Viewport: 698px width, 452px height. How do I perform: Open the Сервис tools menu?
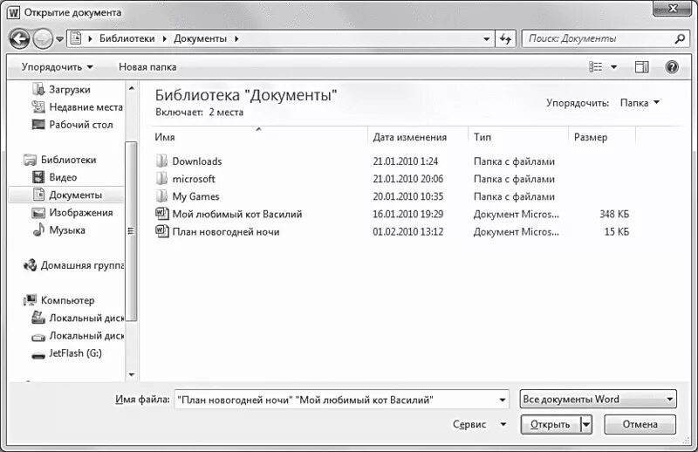[x=479, y=424]
